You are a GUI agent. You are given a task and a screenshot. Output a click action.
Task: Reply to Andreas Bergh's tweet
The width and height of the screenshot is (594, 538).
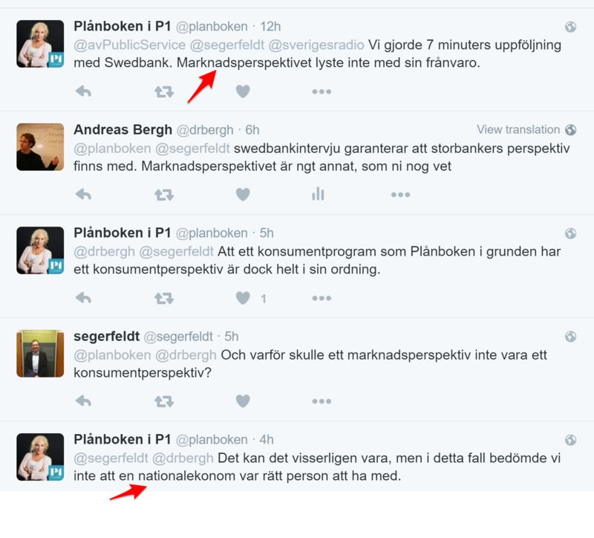click(83, 195)
